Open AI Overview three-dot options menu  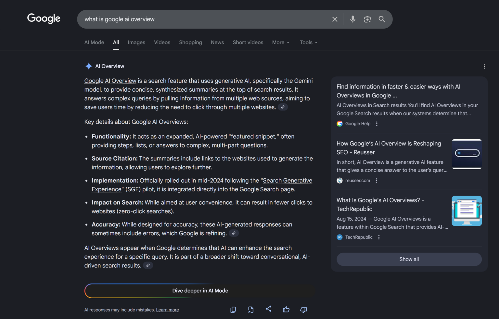(484, 66)
